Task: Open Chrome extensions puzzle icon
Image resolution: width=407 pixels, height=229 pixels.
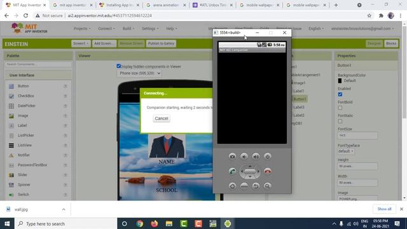Action: click(x=381, y=15)
